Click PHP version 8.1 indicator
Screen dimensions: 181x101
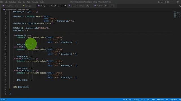[x=167, y=100]
